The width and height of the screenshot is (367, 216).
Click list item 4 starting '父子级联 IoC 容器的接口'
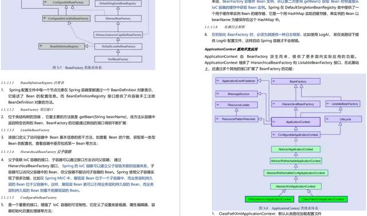tap(78, 175)
